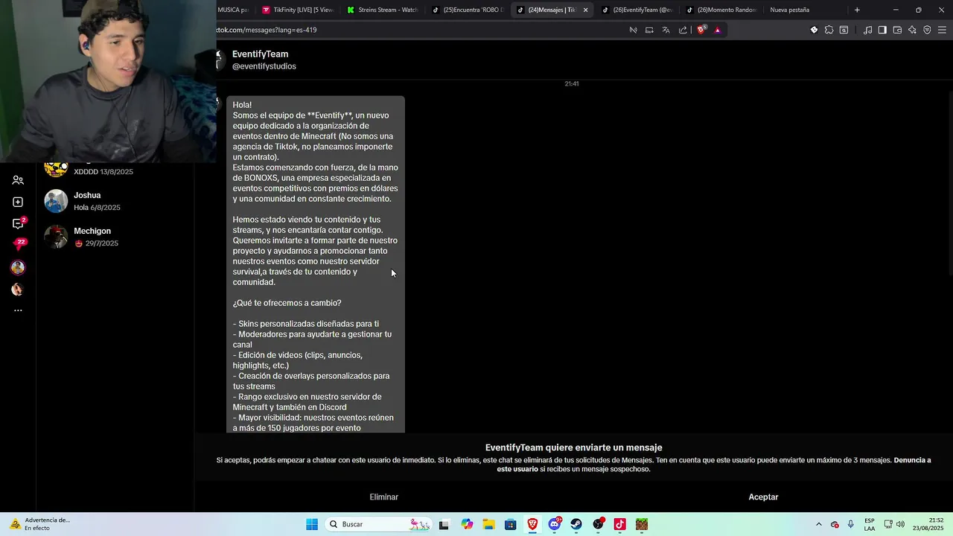This screenshot has height=536, width=953.
Task: Open Windows Start menu
Action: point(312,524)
